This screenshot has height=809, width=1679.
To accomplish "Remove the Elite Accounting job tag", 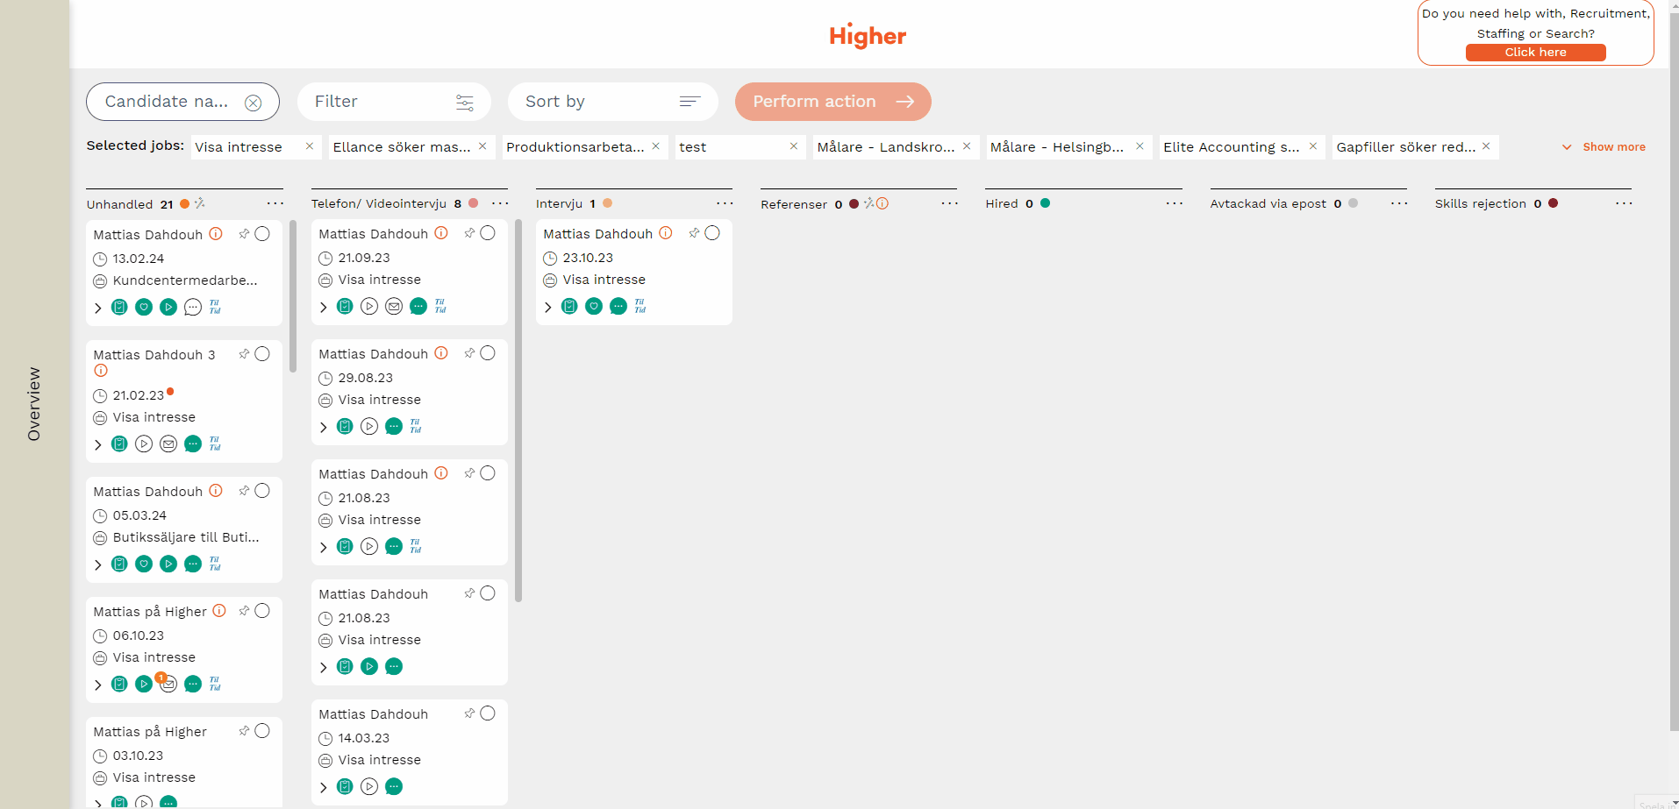I will [x=1312, y=146].
